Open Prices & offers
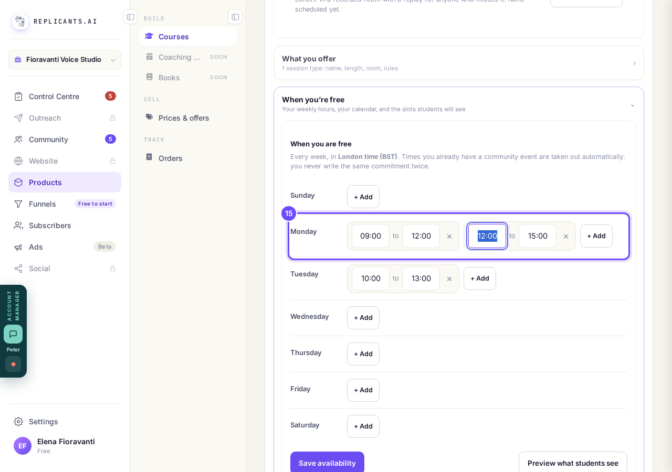Image resolution: width=672 pixels, height=472 pixels. pyautogui.click(x=187, y=118)
